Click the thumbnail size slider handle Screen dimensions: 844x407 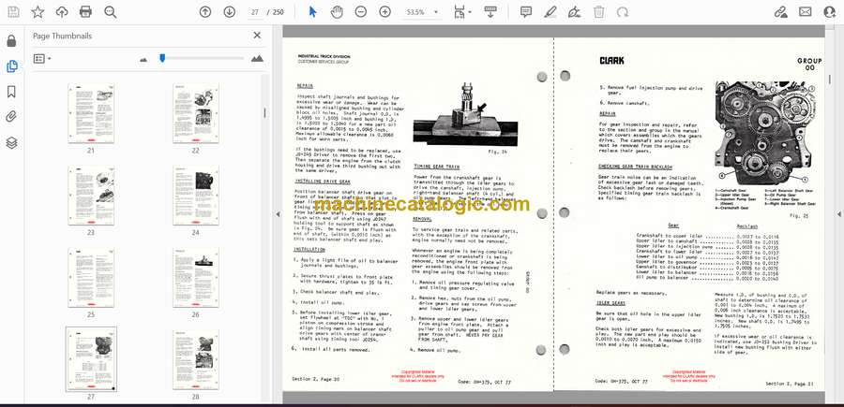point(162,58)
